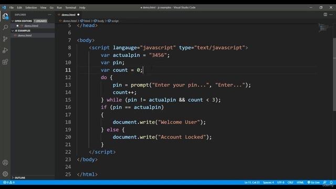The width and height of the screenshot is (336, 189).
Task: Click the Ln 11 cursor position indicator
Action: (252, 182)
